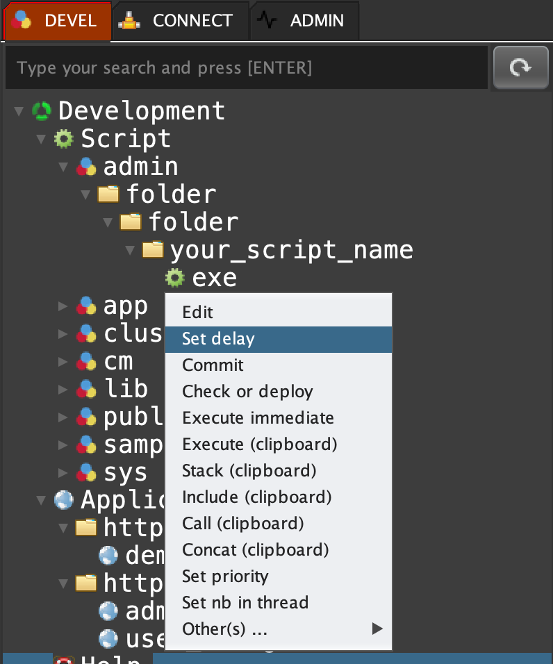Click the green gear icon beside exe
The image size is (553, 664).
pyautogui.click(x=174, y=278)
